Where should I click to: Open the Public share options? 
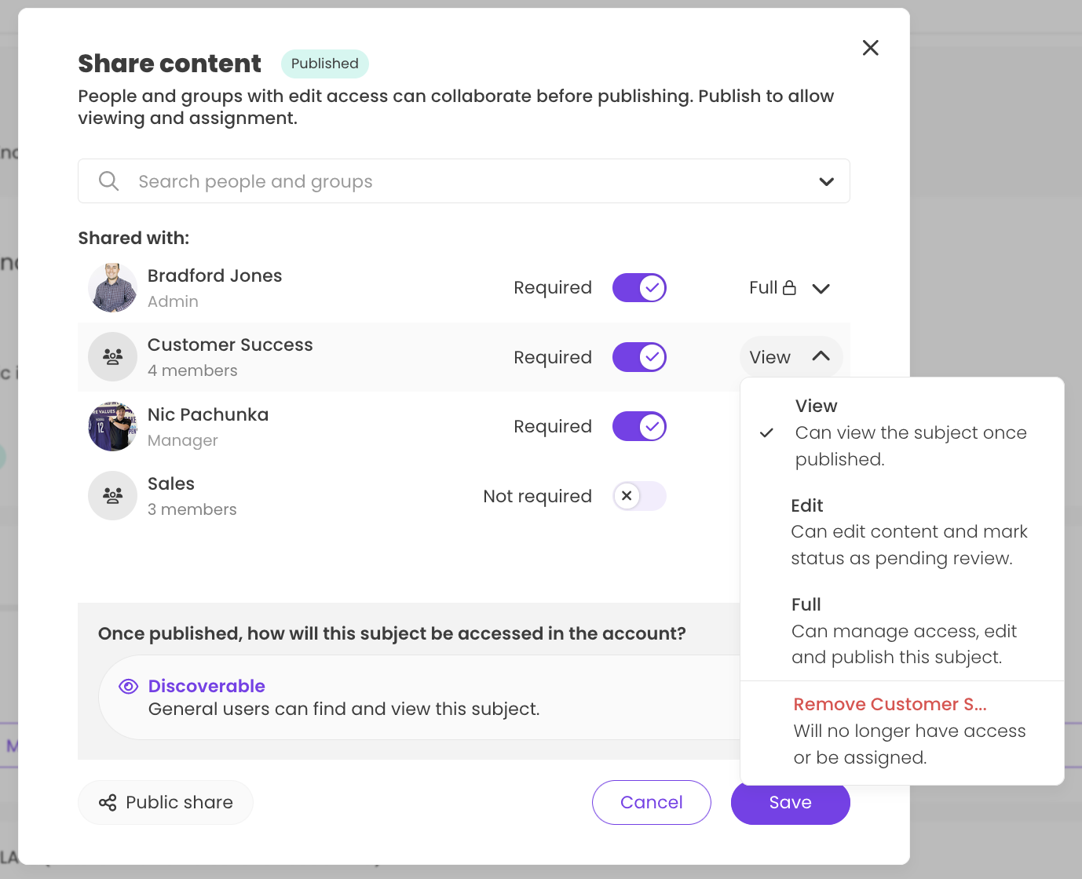pyautogui.click(x=166, y=802)
